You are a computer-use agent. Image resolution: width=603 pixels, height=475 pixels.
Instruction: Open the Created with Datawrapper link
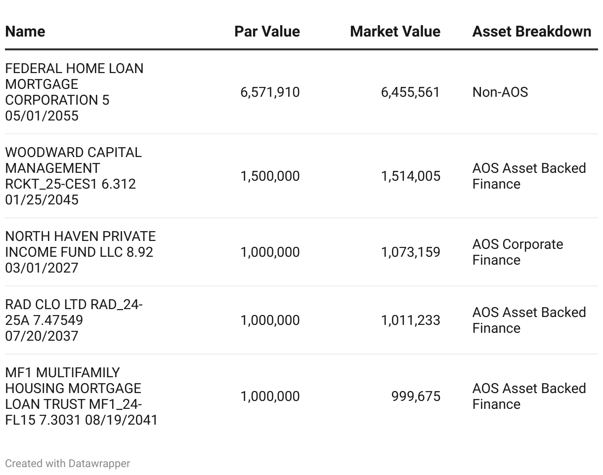point(68,463)
